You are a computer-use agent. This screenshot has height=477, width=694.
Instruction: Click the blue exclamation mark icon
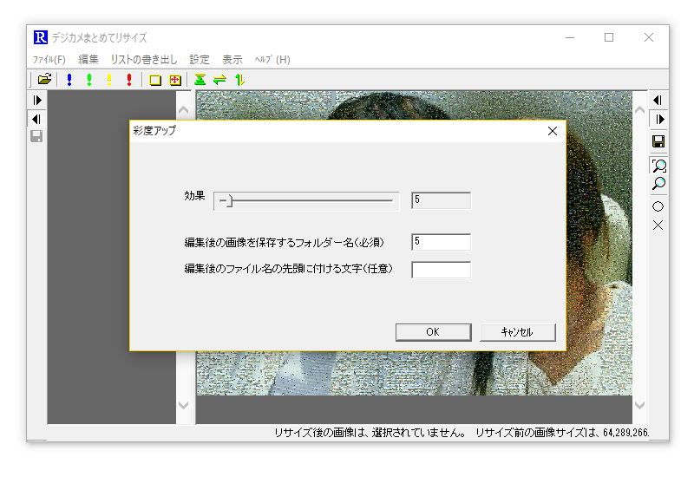(69, 80)
